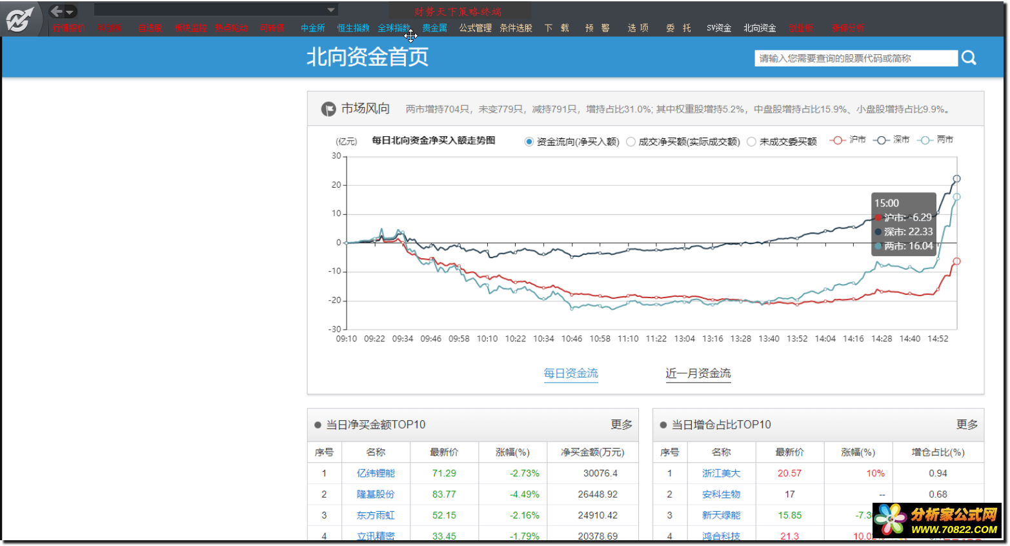
Task: Open stock link 隆基股份
Action: coord(376,494)
